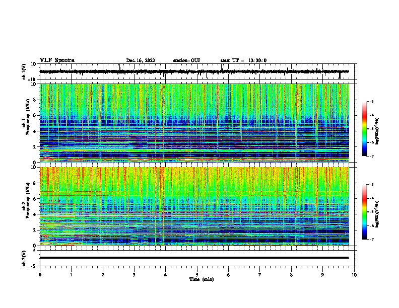This screenshot has width=399, height=308.
Task: Click the ch.2 color bar log(PSD) label
Action: click(377, 214)
